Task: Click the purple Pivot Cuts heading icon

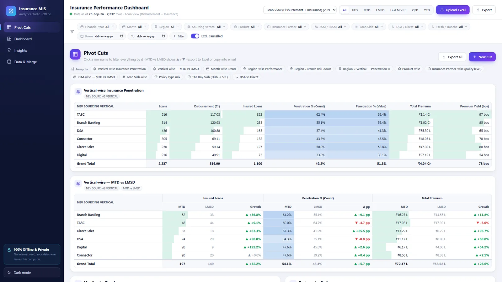Action: coord(75,54)
